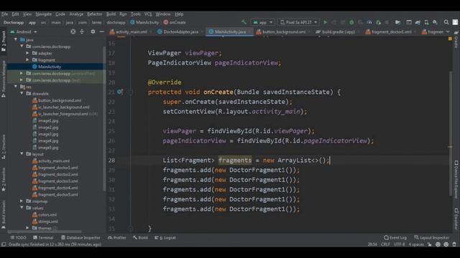Open the Event Log
The width and height of the screenshot is (460, 258).
click(x=395, y=237)
